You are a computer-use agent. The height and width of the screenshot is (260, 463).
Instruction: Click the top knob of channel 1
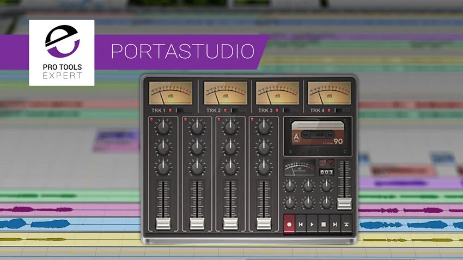click(x=163, y=127)
